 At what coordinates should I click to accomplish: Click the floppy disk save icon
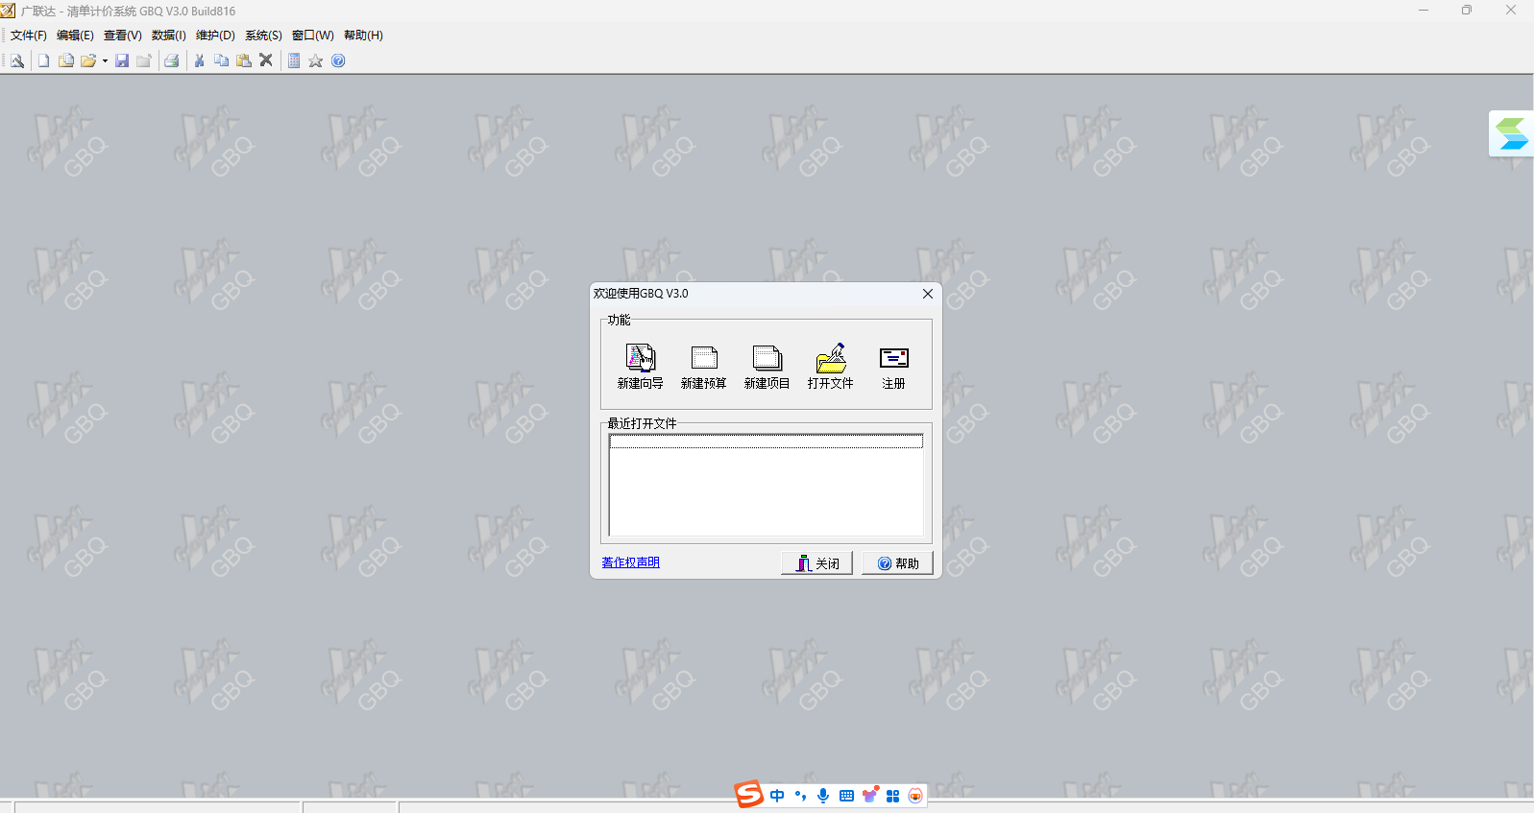122,60
